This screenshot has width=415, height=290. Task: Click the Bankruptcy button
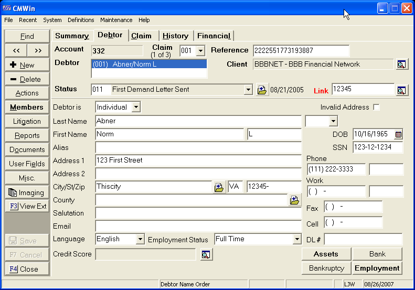point(326,268)
